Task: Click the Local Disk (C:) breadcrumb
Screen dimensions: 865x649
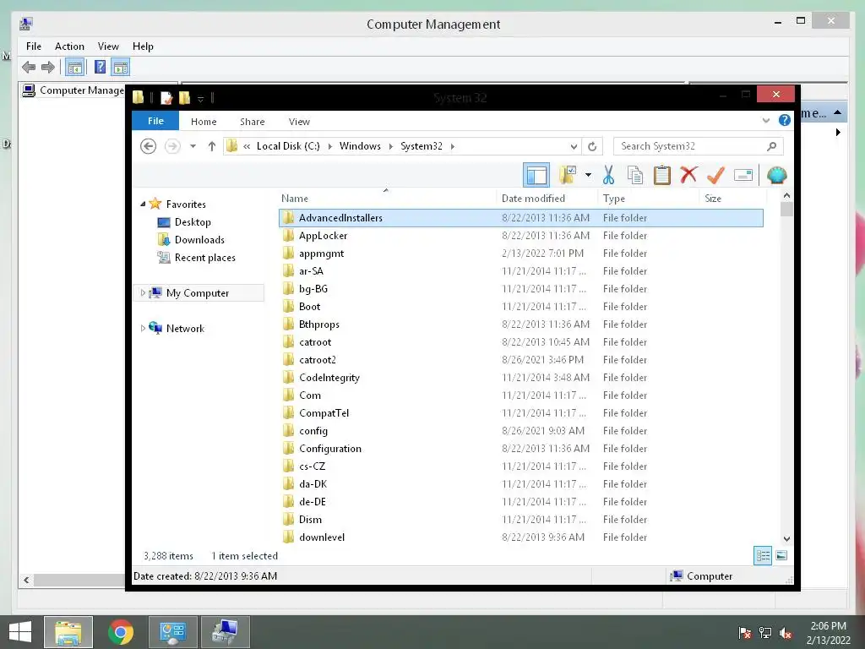Action: coord(288,146)
